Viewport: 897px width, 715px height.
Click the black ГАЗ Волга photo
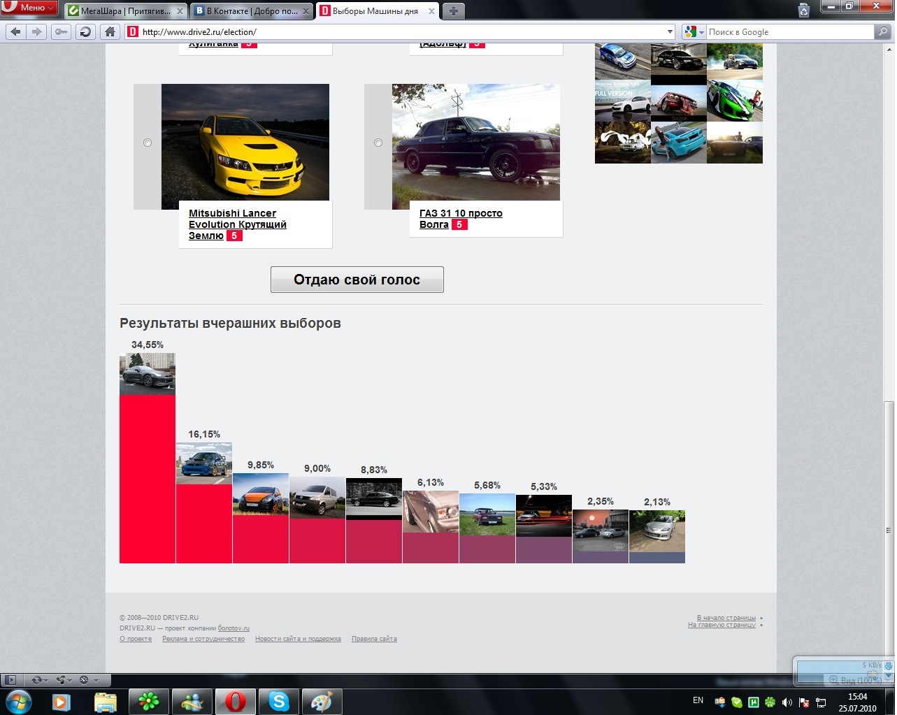tap(476, 143)
